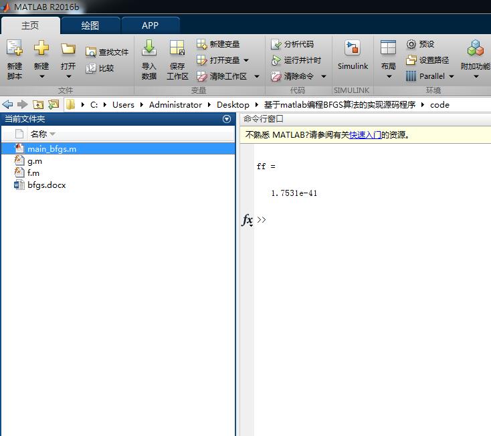Screen dimensions: 491x436
Task: Click Run and Time (运行并计时)
Action: 296,60
